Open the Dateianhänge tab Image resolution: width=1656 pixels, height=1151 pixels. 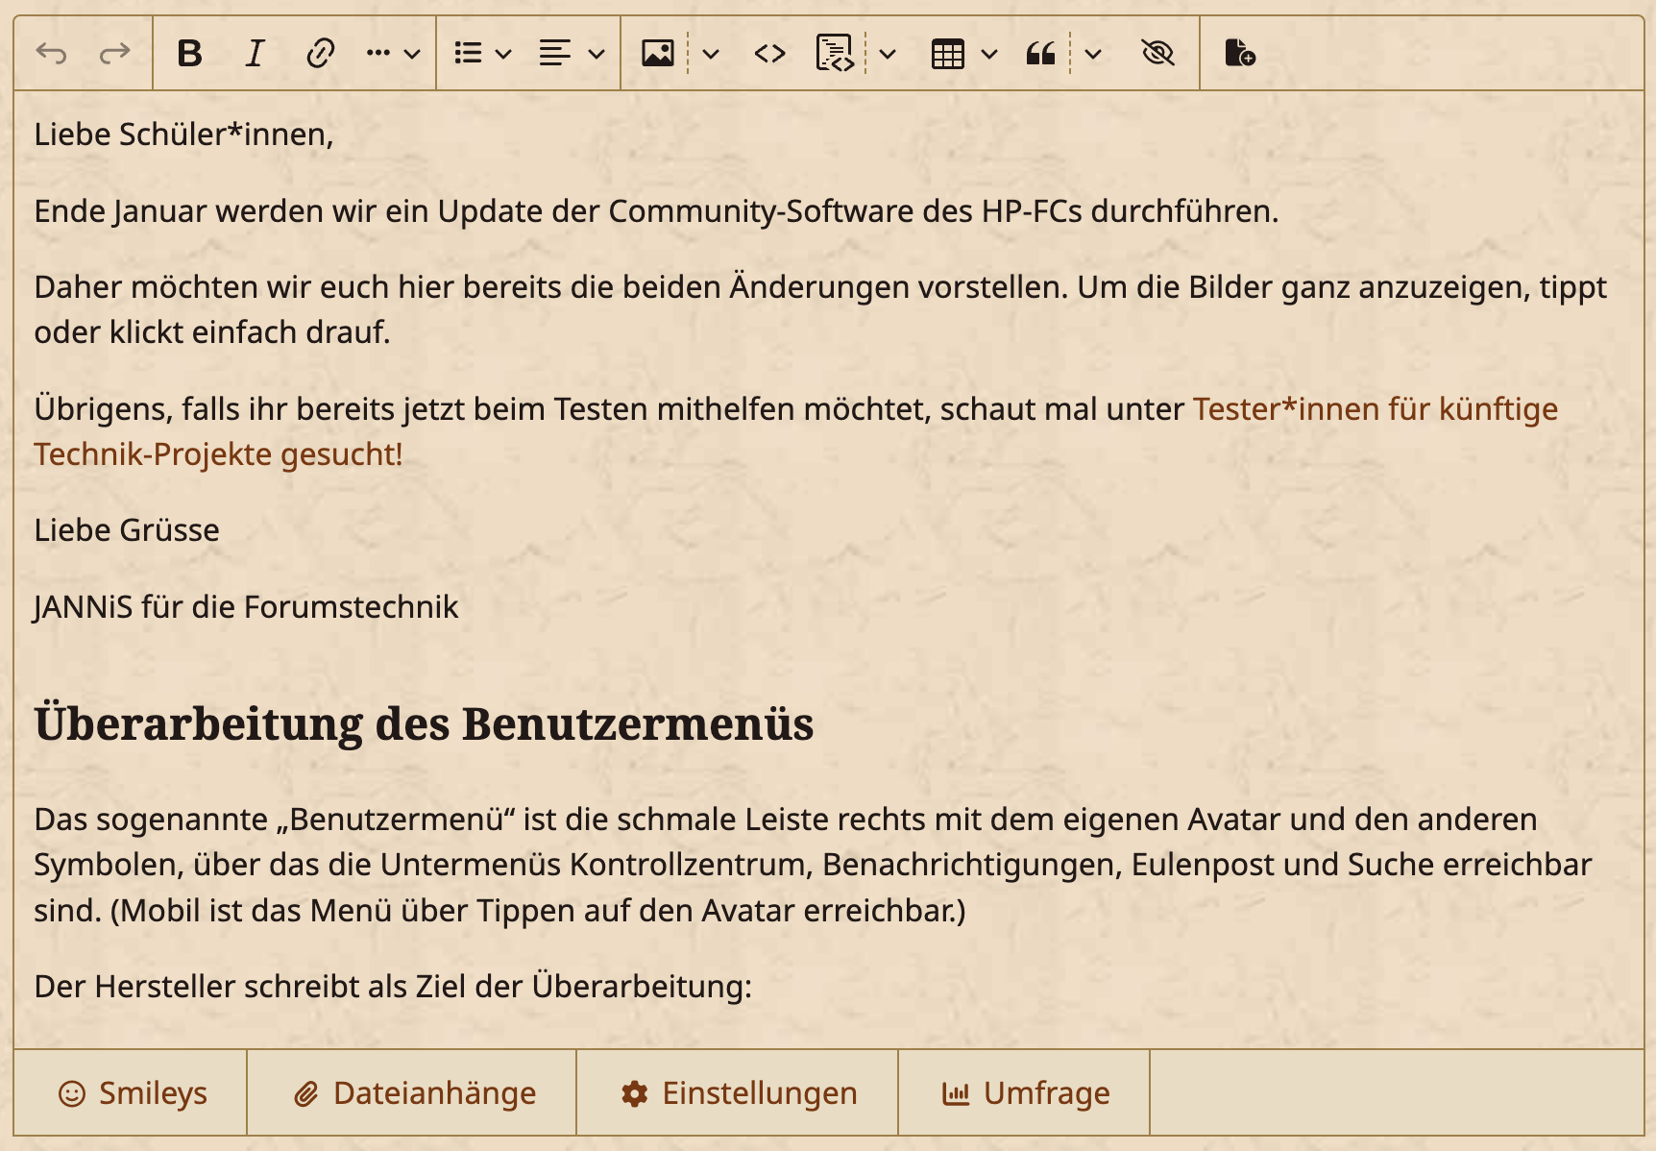(413, 1093)
